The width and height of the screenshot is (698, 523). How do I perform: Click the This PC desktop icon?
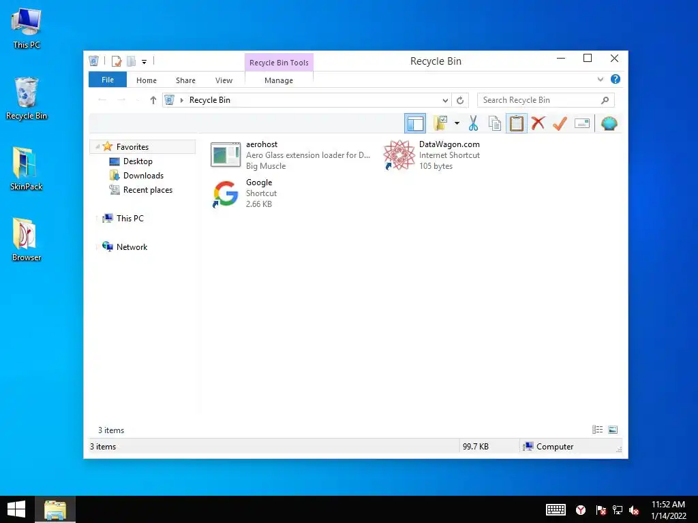[x=27, y=28]
